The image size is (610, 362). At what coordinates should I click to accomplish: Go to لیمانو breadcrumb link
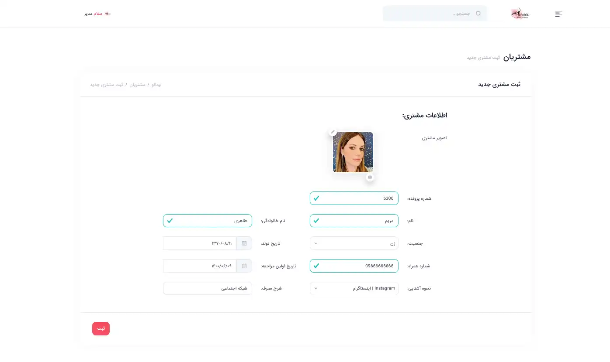(156, 85)
